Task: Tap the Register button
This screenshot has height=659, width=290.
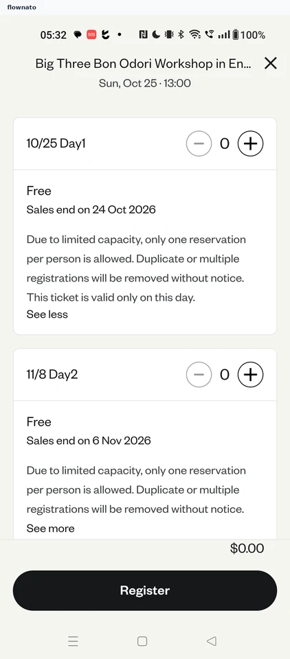Action: pos(145,590)
